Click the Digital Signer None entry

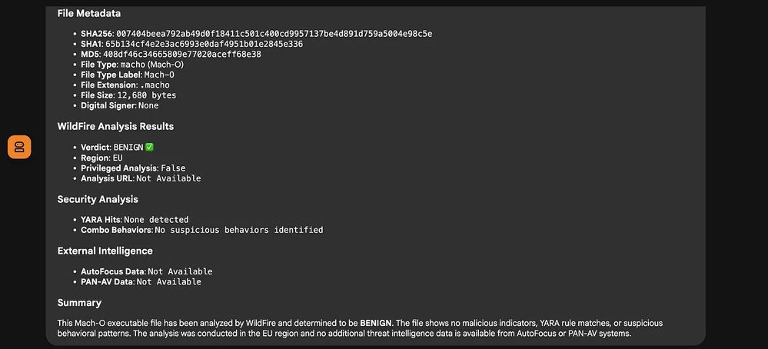[119, 106]
